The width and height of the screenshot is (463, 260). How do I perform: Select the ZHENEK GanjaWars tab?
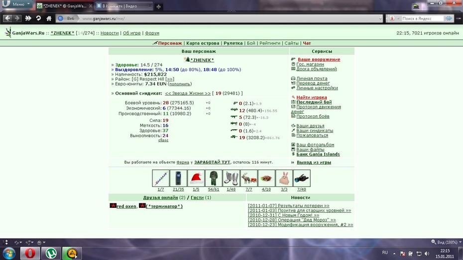click(x=64, y=6)
